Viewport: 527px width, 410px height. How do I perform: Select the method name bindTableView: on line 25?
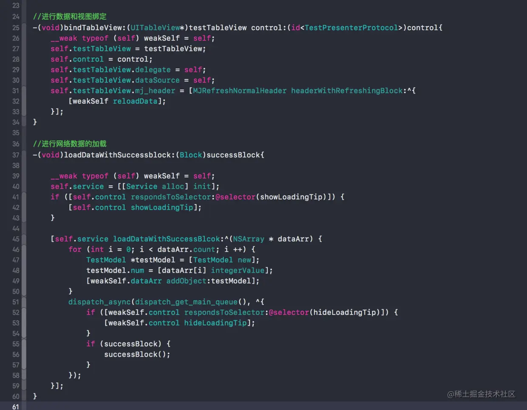[x=95, y=28]
